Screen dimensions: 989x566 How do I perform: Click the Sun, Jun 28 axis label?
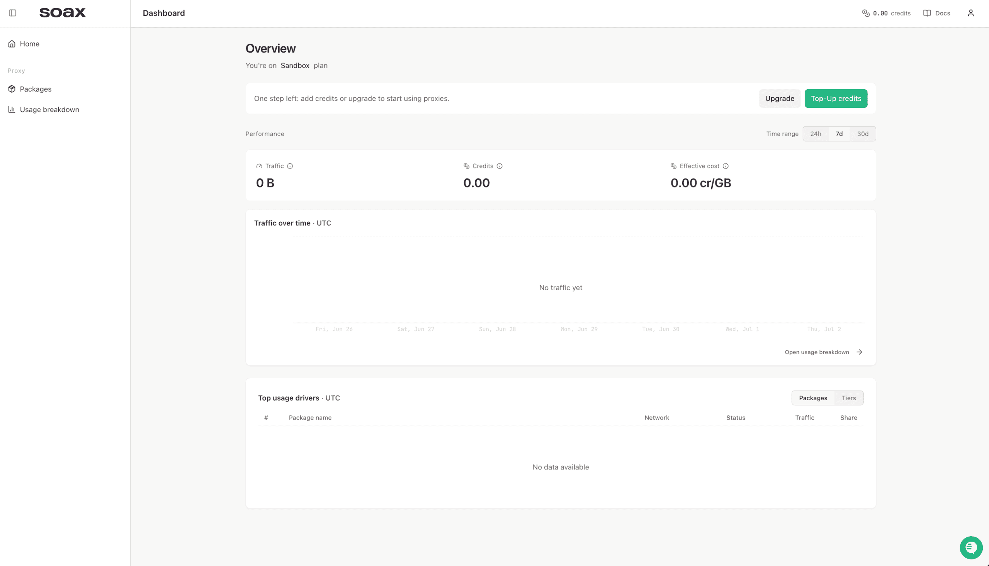[497, 329]
